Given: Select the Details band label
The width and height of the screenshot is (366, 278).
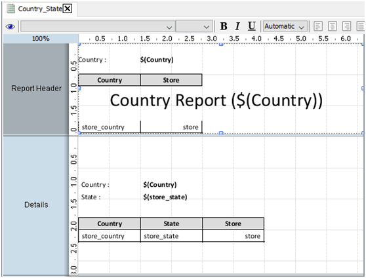Looking at the screenshot, I should [36, 205].
